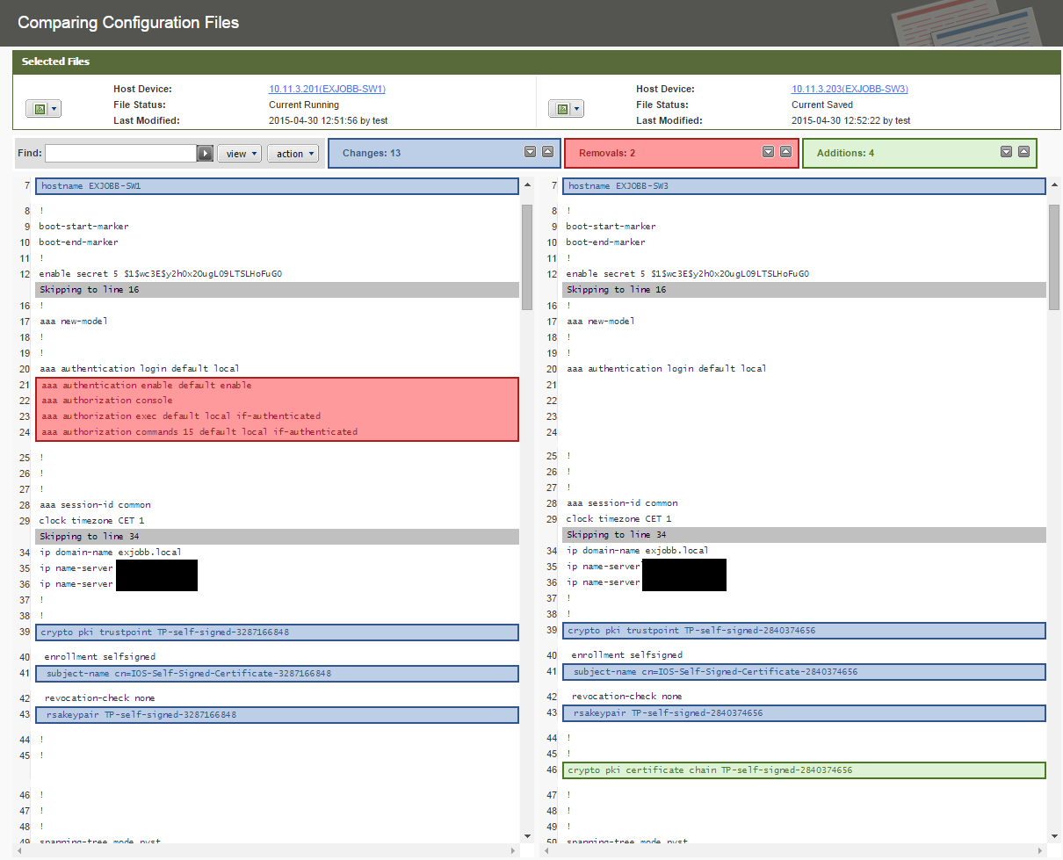Select 'subject-name cn=IOS-Self-Signed-Certificate-3287166848' line
The height and width of the screenshot is (860, 1063).
point(277,674)
